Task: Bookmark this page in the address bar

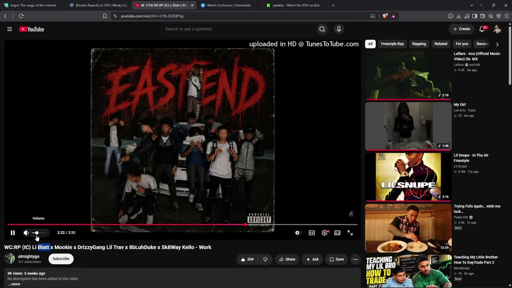Action: (105, 16)
